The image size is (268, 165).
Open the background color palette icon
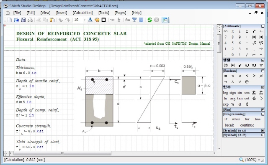click(97, 20)
